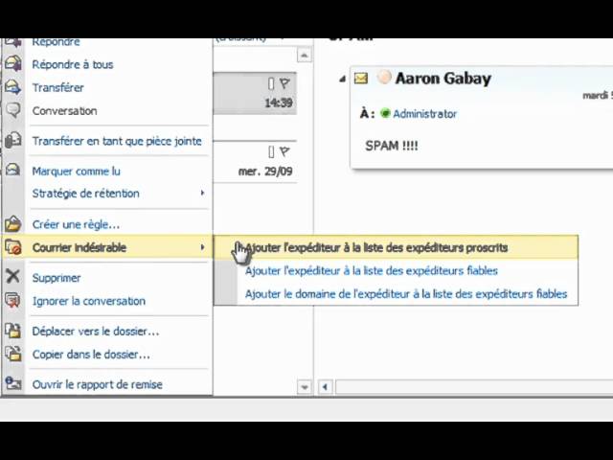Click the forward as attachment icon

pyautogui.click(x=12, y=140)
